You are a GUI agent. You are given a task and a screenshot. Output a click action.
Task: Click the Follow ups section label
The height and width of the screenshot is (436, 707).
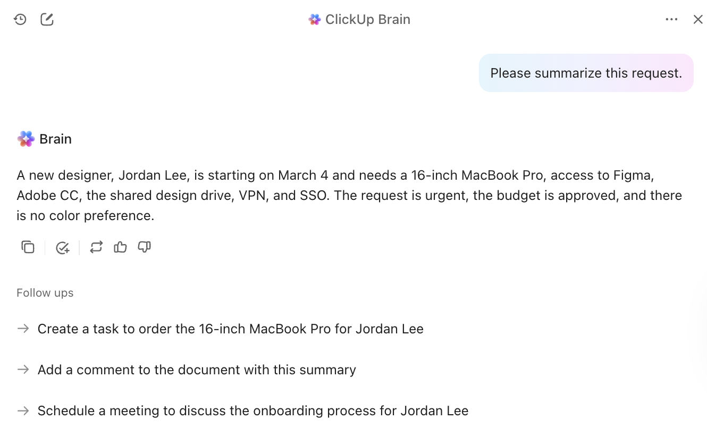[x=45, y=292]
